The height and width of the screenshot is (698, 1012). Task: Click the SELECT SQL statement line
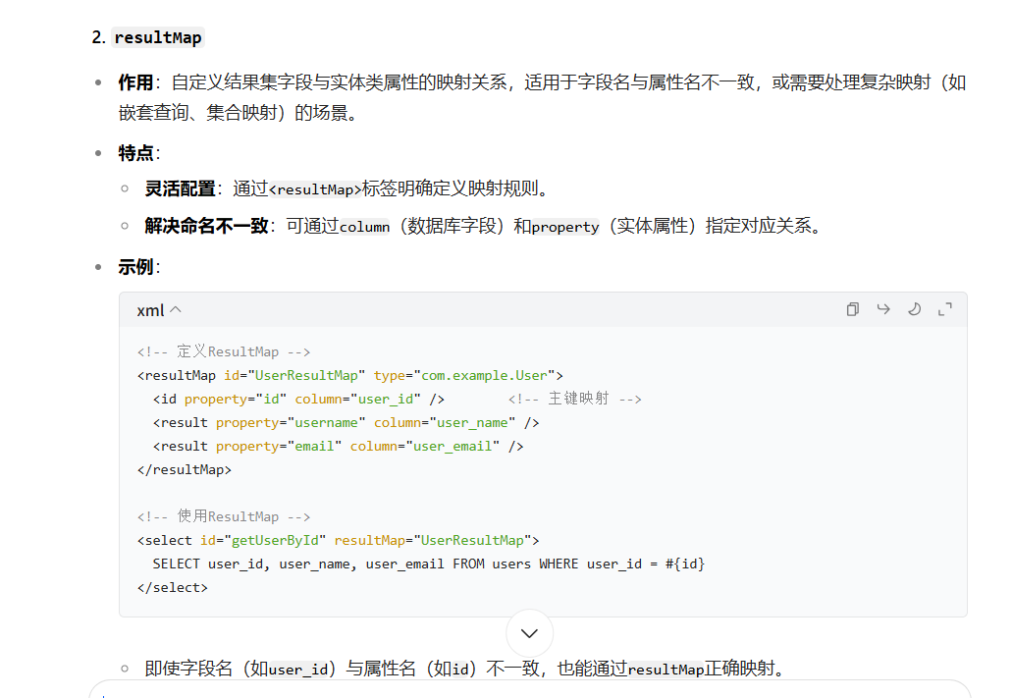pyautogui.click(x=429, y=564)
